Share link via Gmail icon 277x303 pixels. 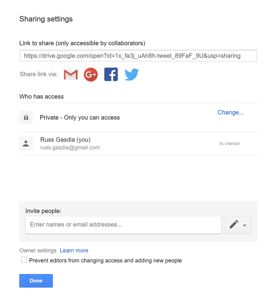pos(71,75)
